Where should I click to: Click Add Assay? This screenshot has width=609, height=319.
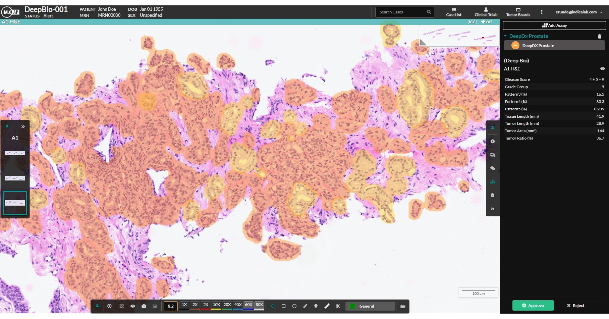(x=555, y=25)
